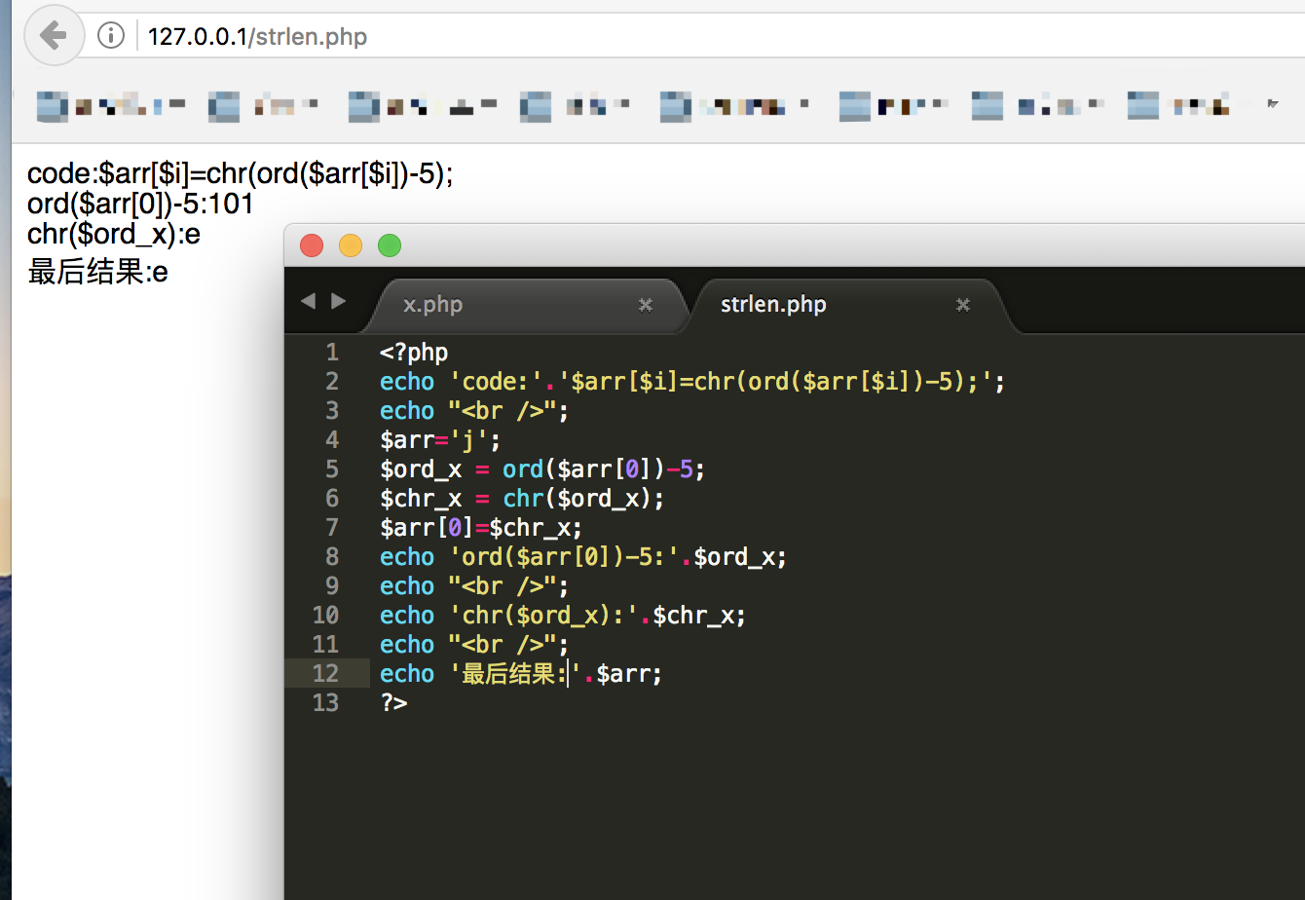
Task: Switch to the strlen.php tab
Action: (x=773, y=304)
